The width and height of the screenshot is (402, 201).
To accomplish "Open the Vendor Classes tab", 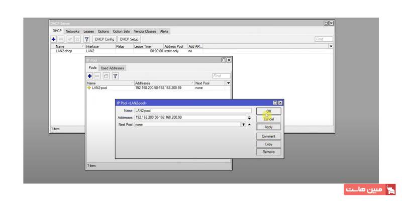I will [145, 31].
